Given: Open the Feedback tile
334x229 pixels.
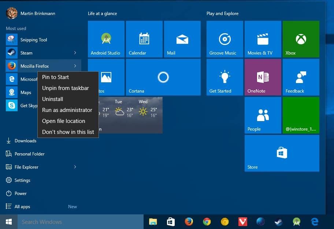Looking at the screenshot, I should tap(301, 77).
